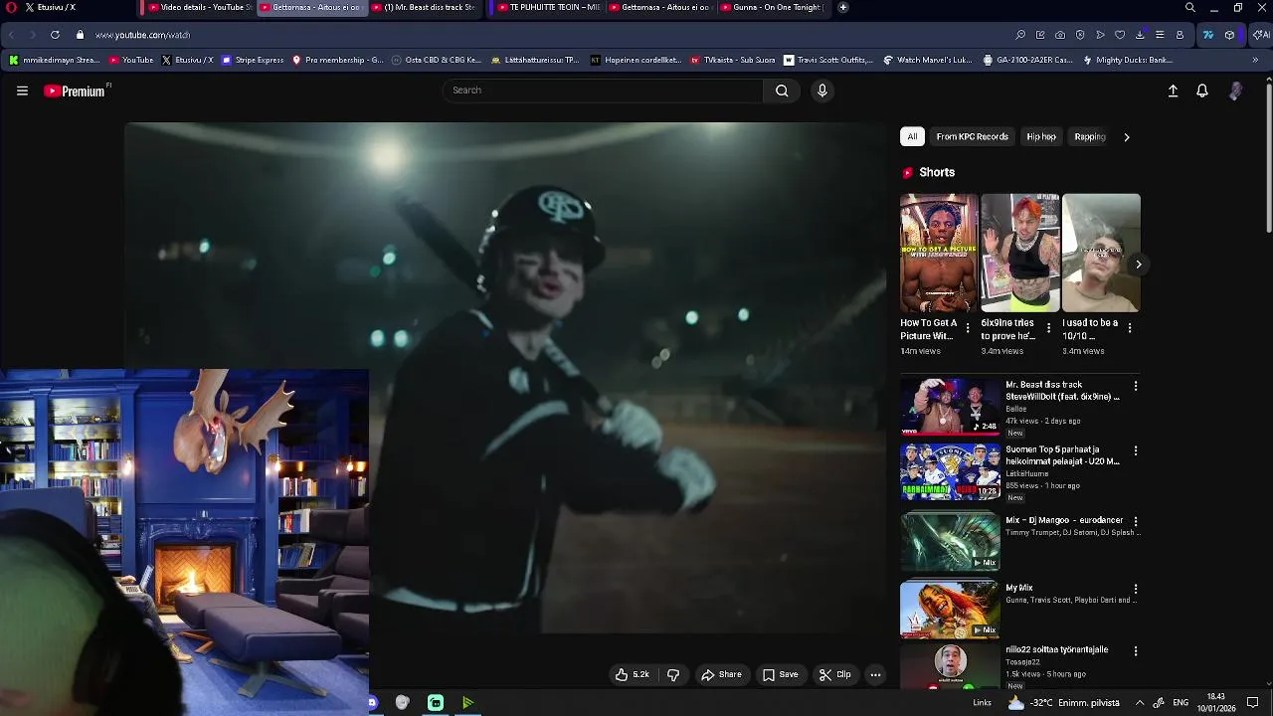Image resolution: width=1273 pixels, height=716 pixels.
Task: Create a Clip of this video
Action: (834, 674)
